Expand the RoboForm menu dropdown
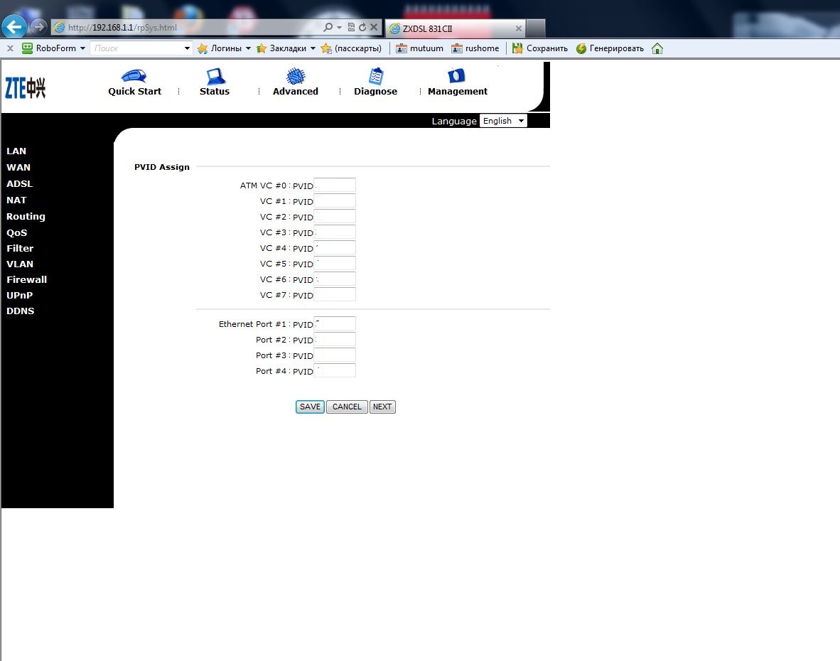The height and width of the screenshot is (661, 840). 82,48
